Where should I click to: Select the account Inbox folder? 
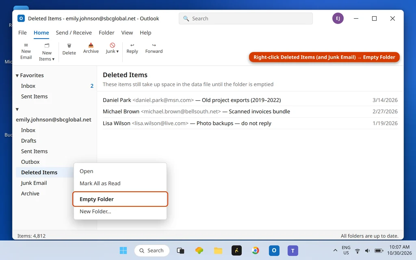(x=55, y=130)
